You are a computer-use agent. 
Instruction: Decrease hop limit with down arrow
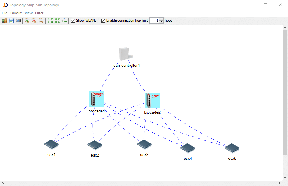(162, 22)
